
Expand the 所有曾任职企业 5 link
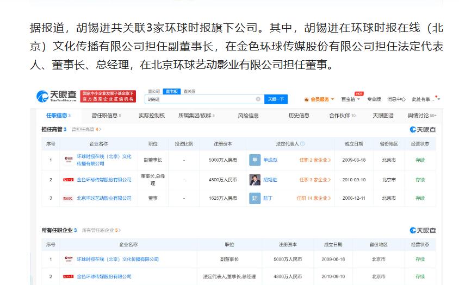click(x=101, y=230)
